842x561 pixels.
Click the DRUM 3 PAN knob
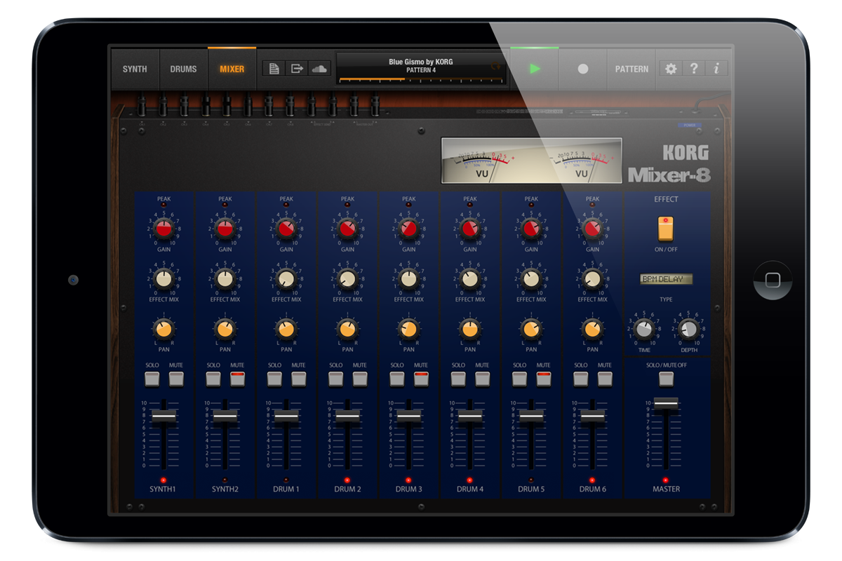(x=409, y=328)
